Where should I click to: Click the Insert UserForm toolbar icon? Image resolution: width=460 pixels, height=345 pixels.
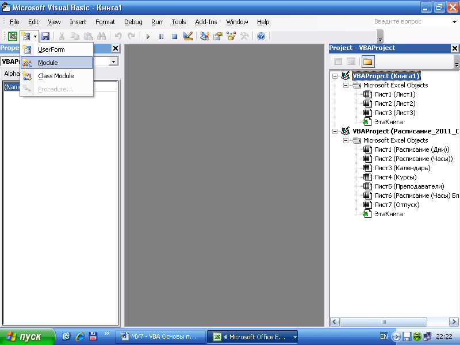(x=26, y=36)
